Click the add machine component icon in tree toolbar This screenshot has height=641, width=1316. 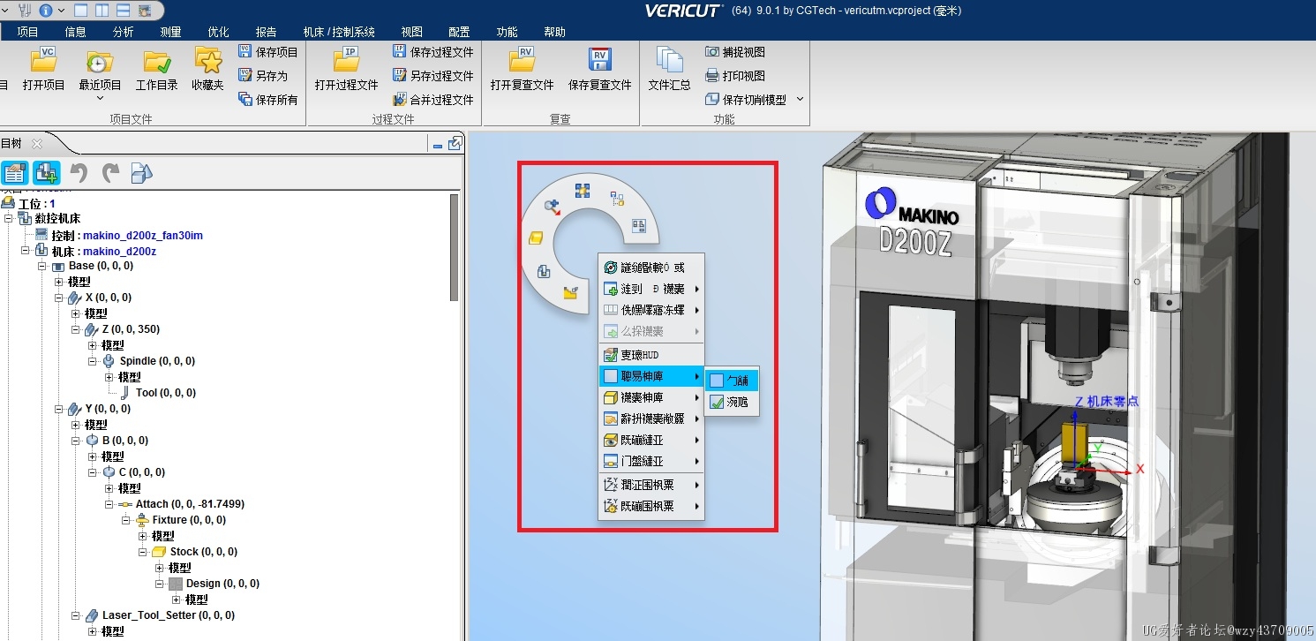point(46,172)
